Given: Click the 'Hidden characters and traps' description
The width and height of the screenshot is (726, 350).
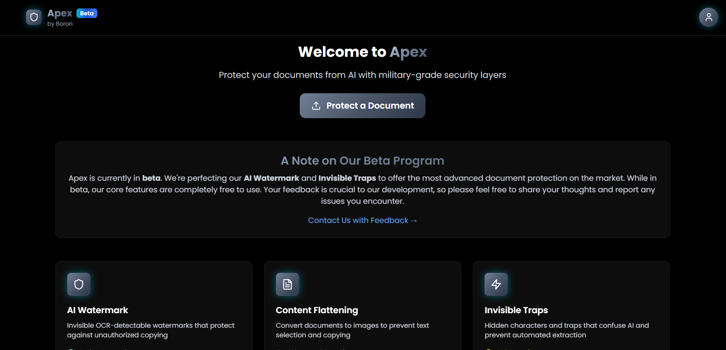Looking at the screenshot, I should tap(567, 330).
